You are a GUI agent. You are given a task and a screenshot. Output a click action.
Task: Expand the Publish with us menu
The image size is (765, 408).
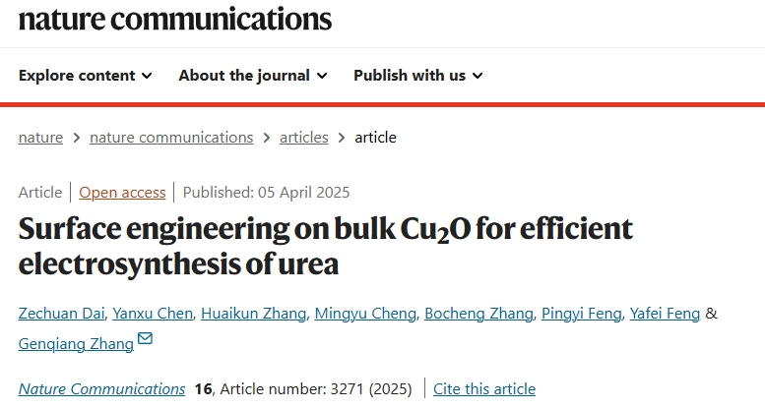[418, 76]
